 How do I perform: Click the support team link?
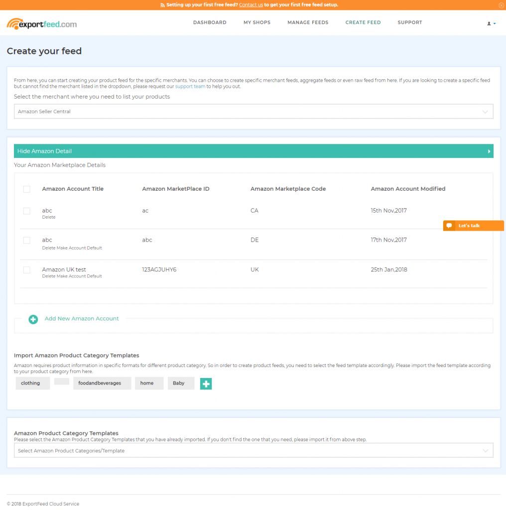pyautogui.click(x=190, y=86)
